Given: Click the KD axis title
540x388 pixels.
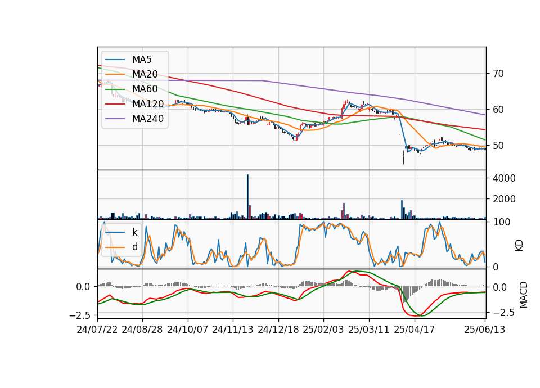Looking at the screenshot, I should tap(519, 246).
